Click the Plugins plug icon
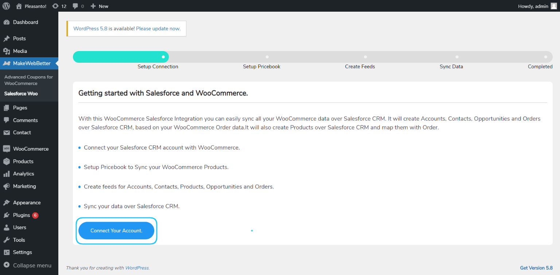The height and width of the screenshot is (275, 560). [7, 215]
